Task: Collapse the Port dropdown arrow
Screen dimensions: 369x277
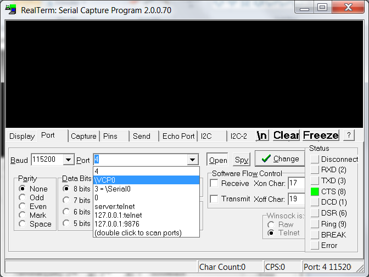Action: pyautogui.click(x=192, y=160)
